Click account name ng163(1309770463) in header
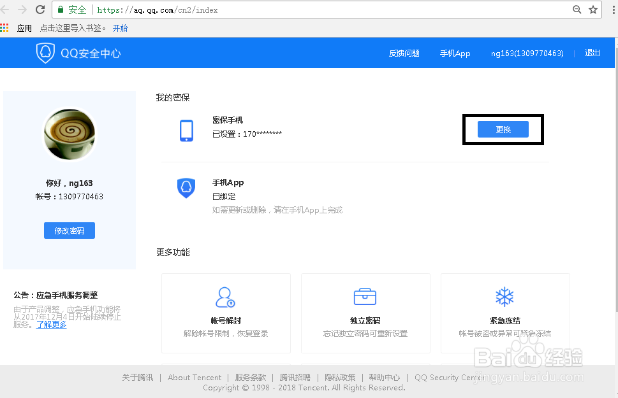 click(x=527, y=53)
